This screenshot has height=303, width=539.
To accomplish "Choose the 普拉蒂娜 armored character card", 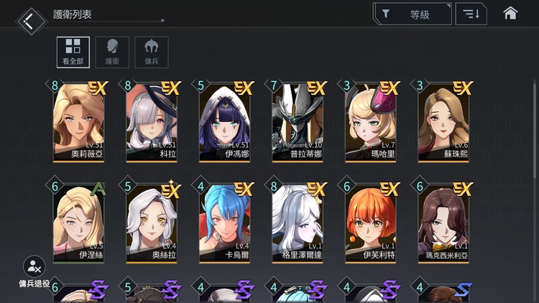I will pos(298,123).
